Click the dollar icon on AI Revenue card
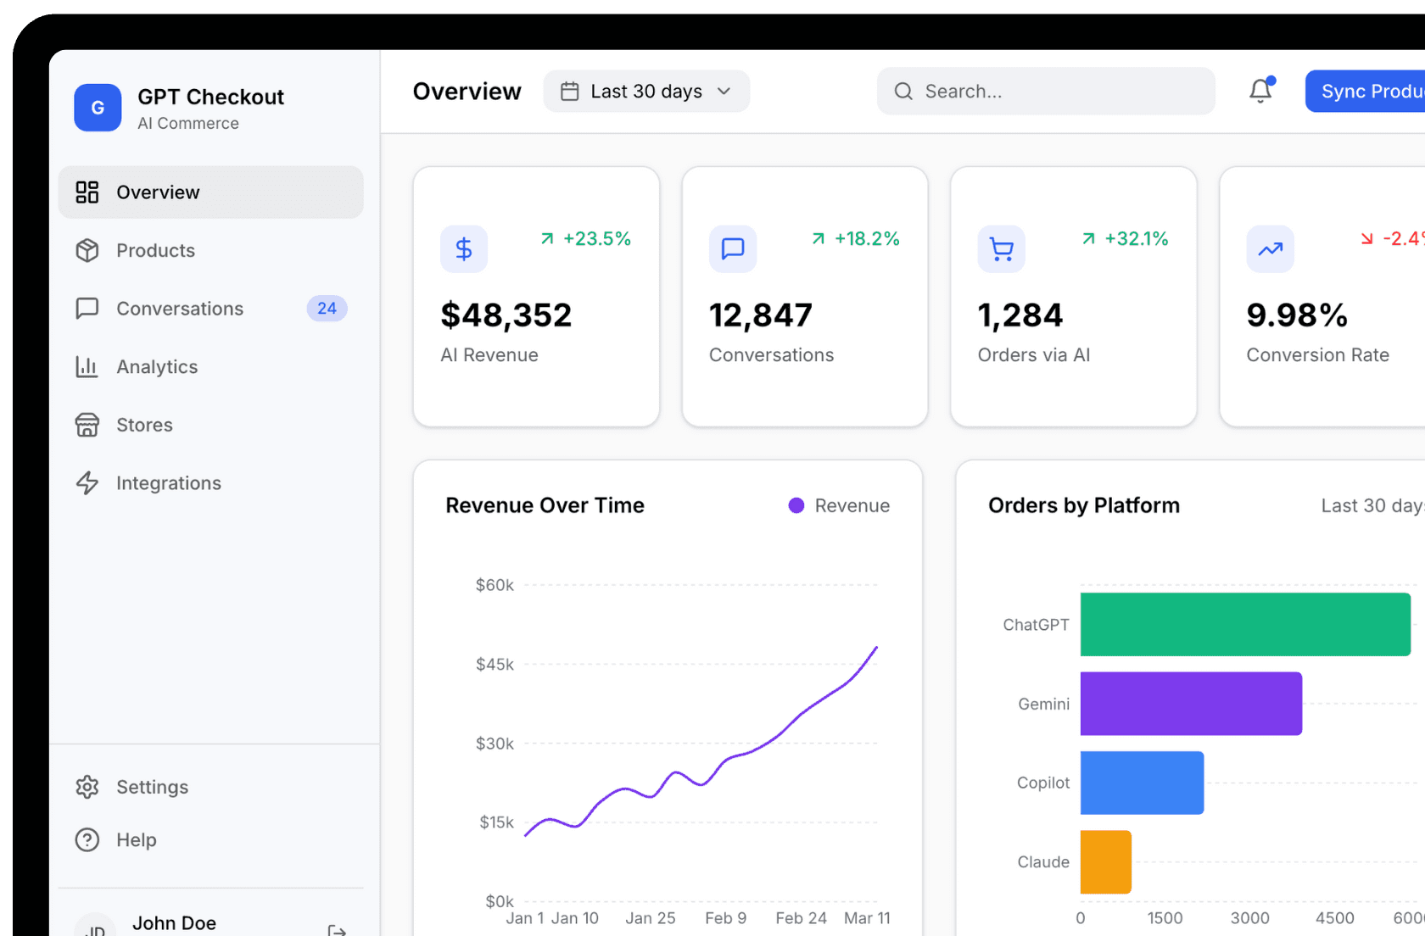1425x936 pixels. point(464,248)
